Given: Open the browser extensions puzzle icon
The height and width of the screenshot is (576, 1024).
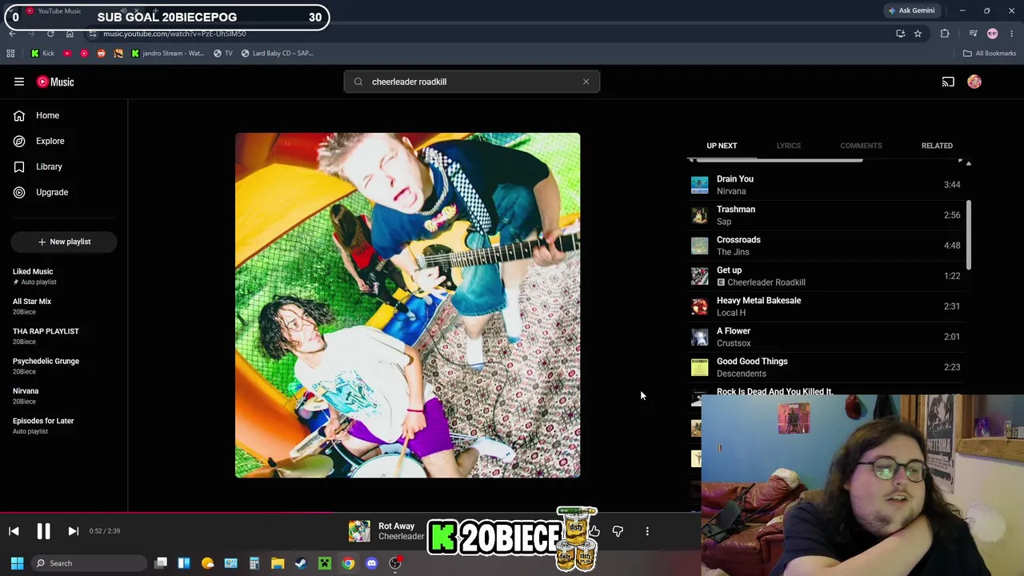Looking at the screenshot, I should [x=945, y=34].
